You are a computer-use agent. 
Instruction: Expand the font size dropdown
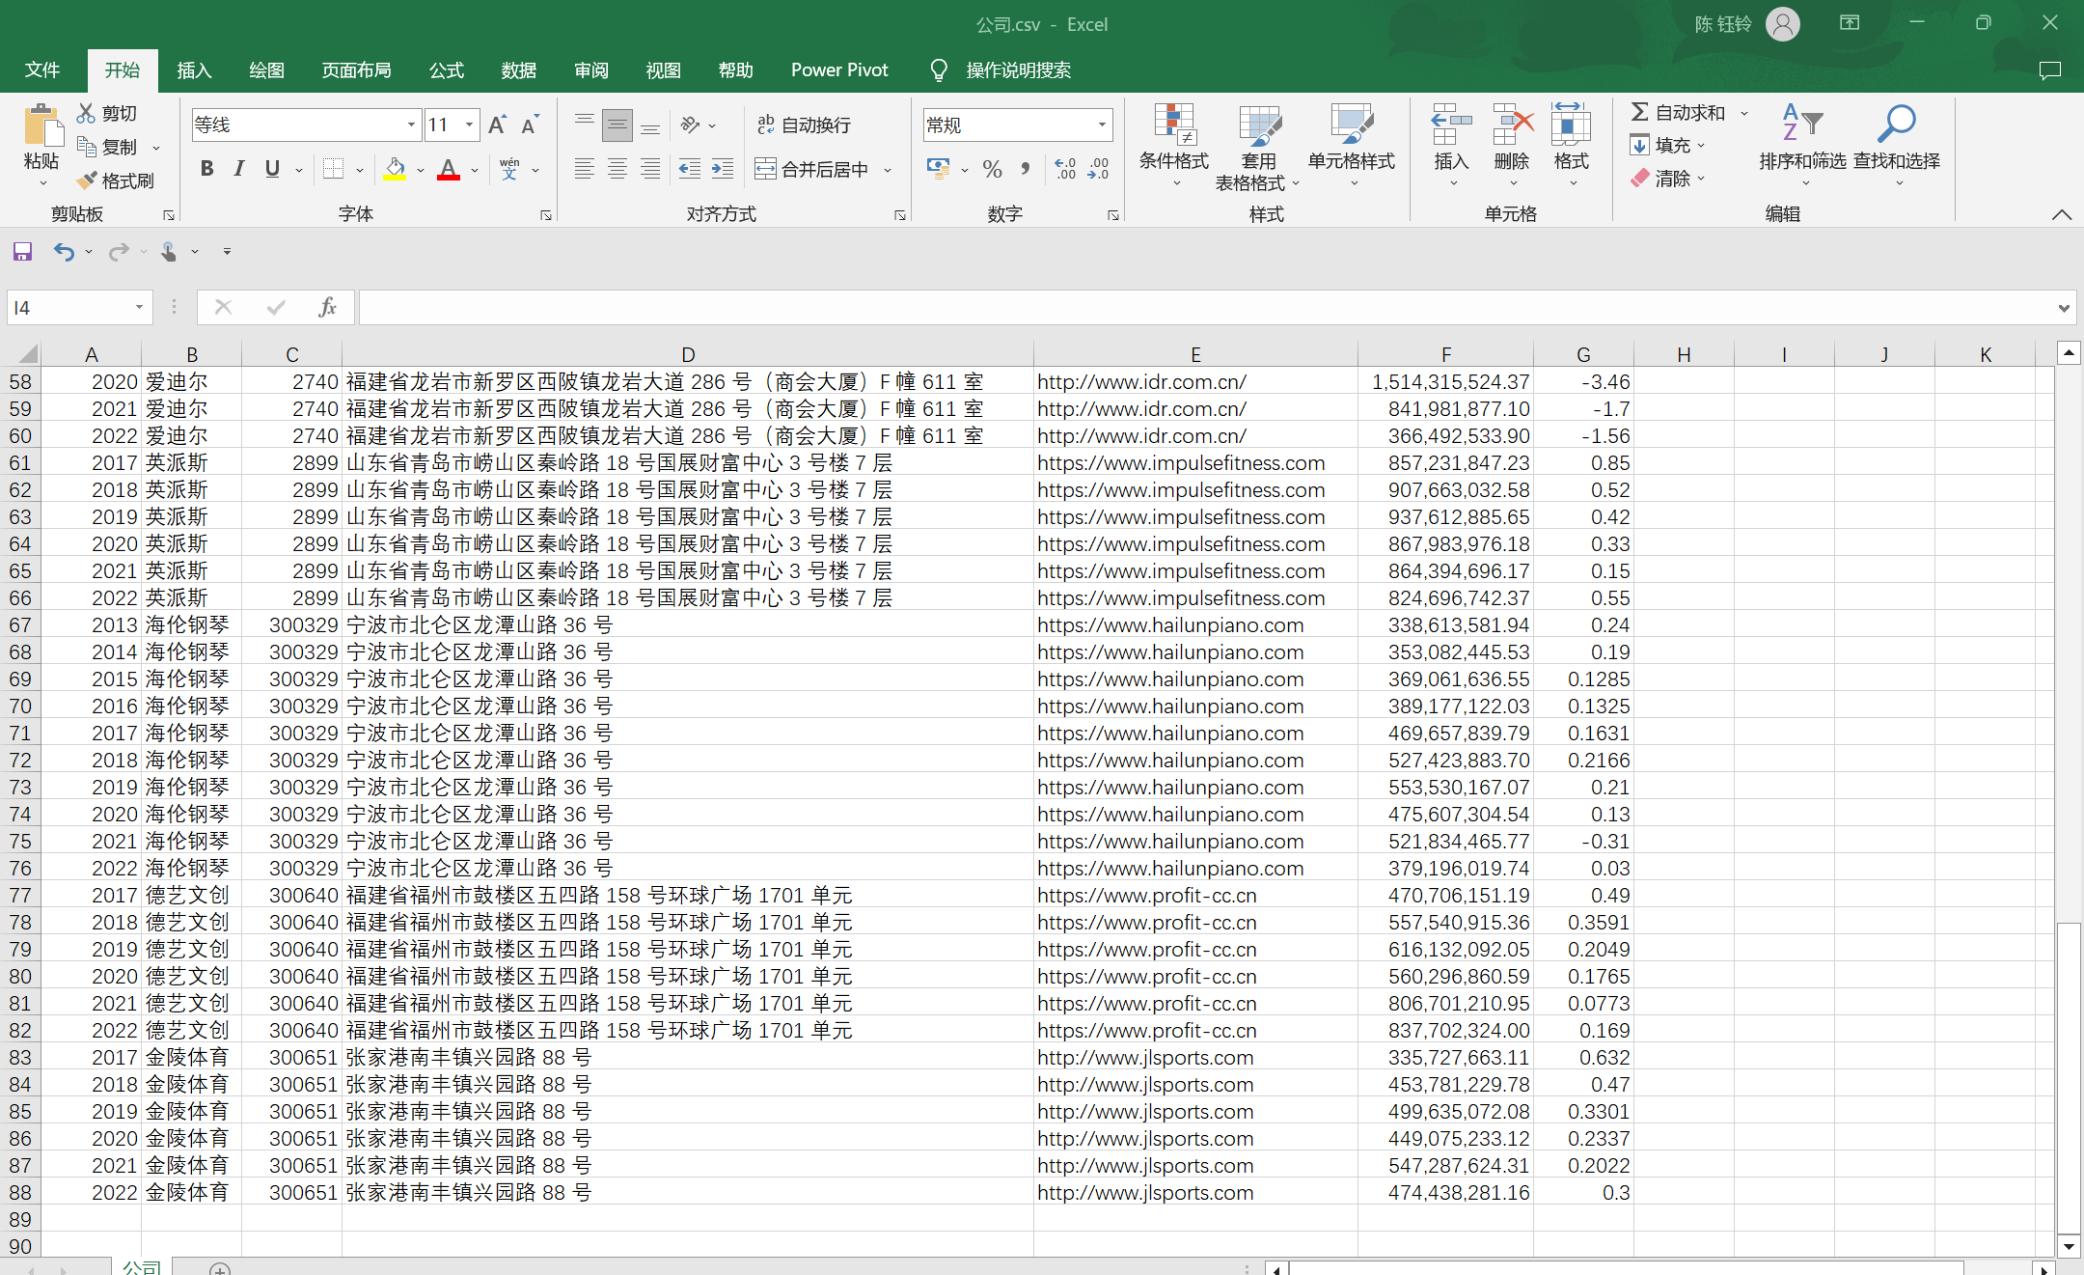tap(470, 125)
